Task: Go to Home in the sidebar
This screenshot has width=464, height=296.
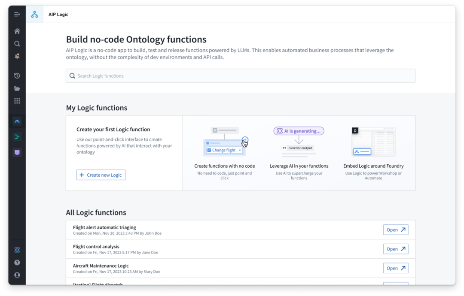Action: tap(17, 31)
